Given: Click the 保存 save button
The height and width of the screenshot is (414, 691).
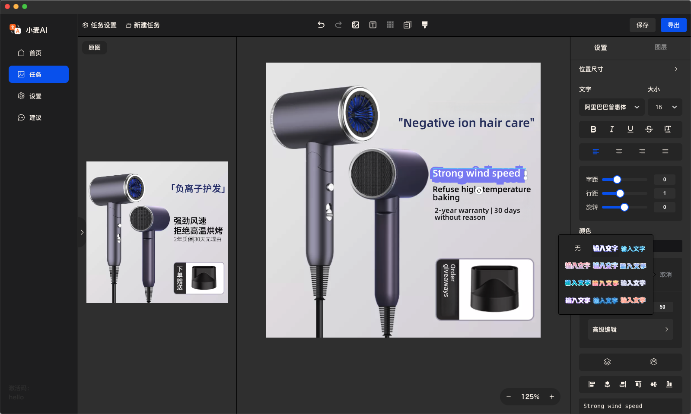Looking at the screenshot, I should tap(642, 25).
